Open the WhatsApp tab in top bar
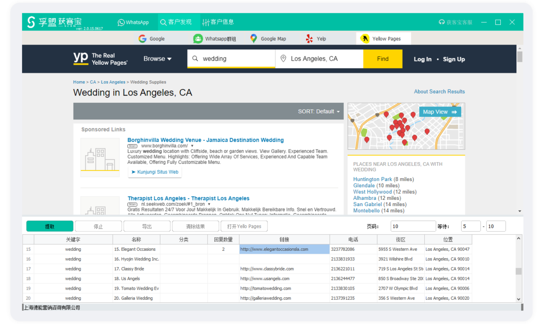543x324 pixels. (133, 22)
